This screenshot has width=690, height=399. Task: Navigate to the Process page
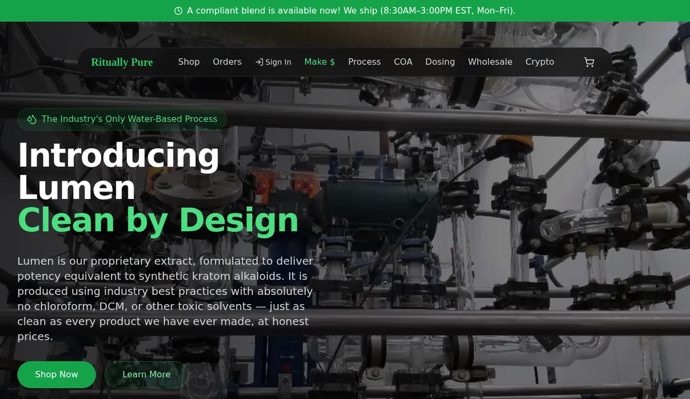coord(365,62)
